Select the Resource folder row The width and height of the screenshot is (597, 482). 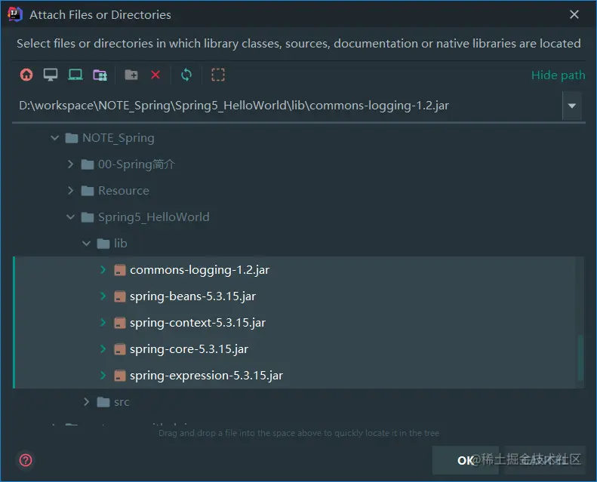[x=299, y=190]
